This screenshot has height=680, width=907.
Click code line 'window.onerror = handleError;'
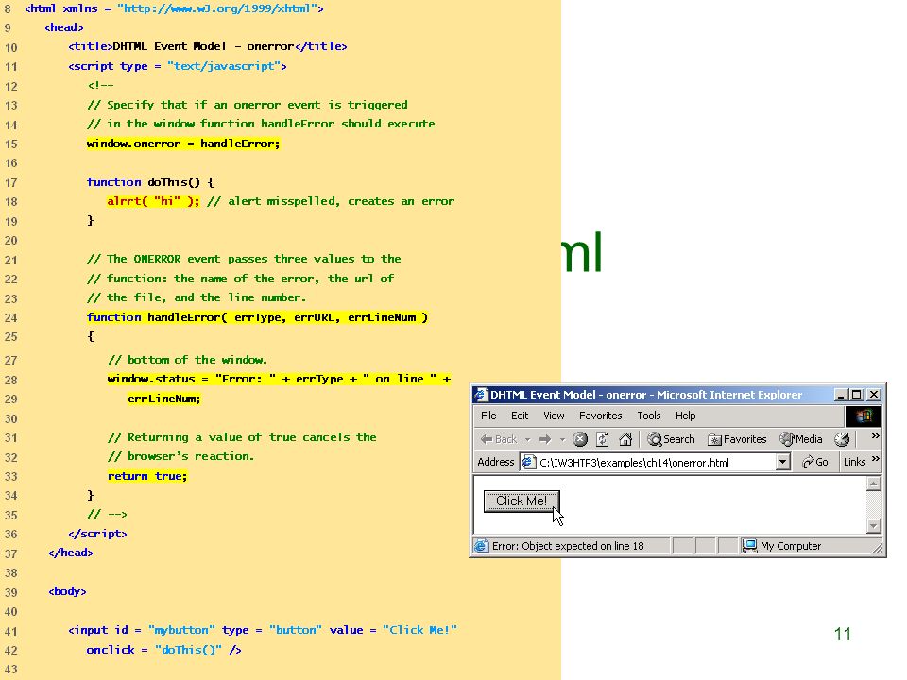click(x=182, y=144)
